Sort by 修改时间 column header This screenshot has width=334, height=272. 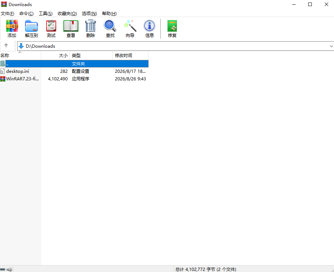coord(131,56)
